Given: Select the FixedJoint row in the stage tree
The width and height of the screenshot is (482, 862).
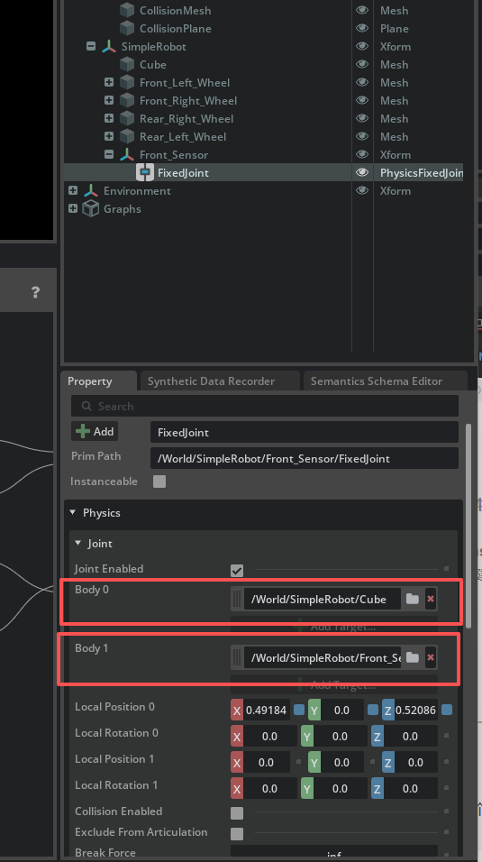Looking at the screenshot, I should 263,172.
